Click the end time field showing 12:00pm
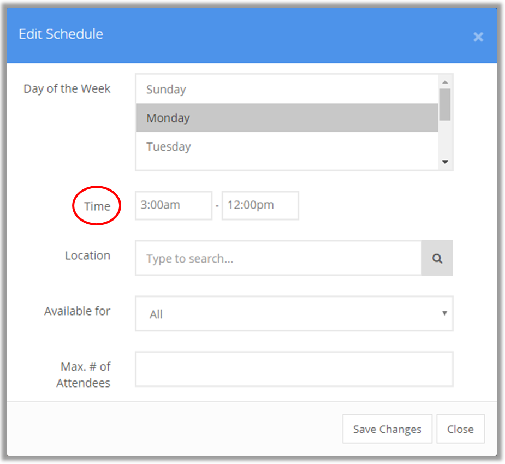505x464 pixels. pos(260,205)
